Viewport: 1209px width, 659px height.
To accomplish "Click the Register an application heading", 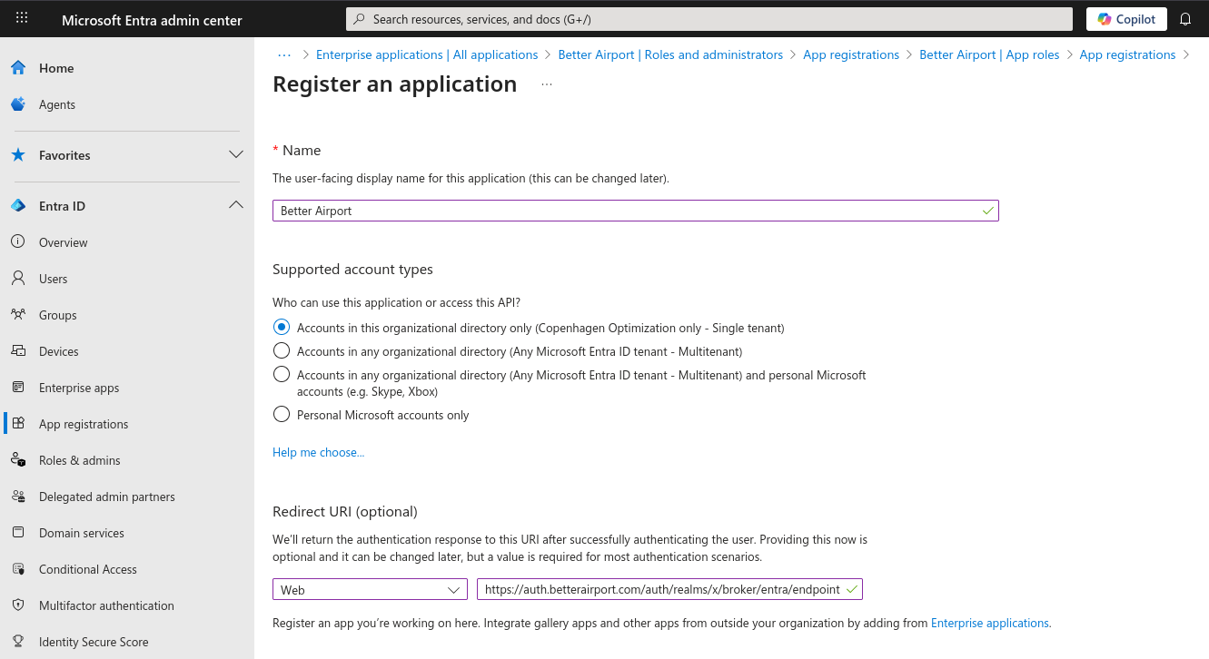I will (x=394, y=84).
